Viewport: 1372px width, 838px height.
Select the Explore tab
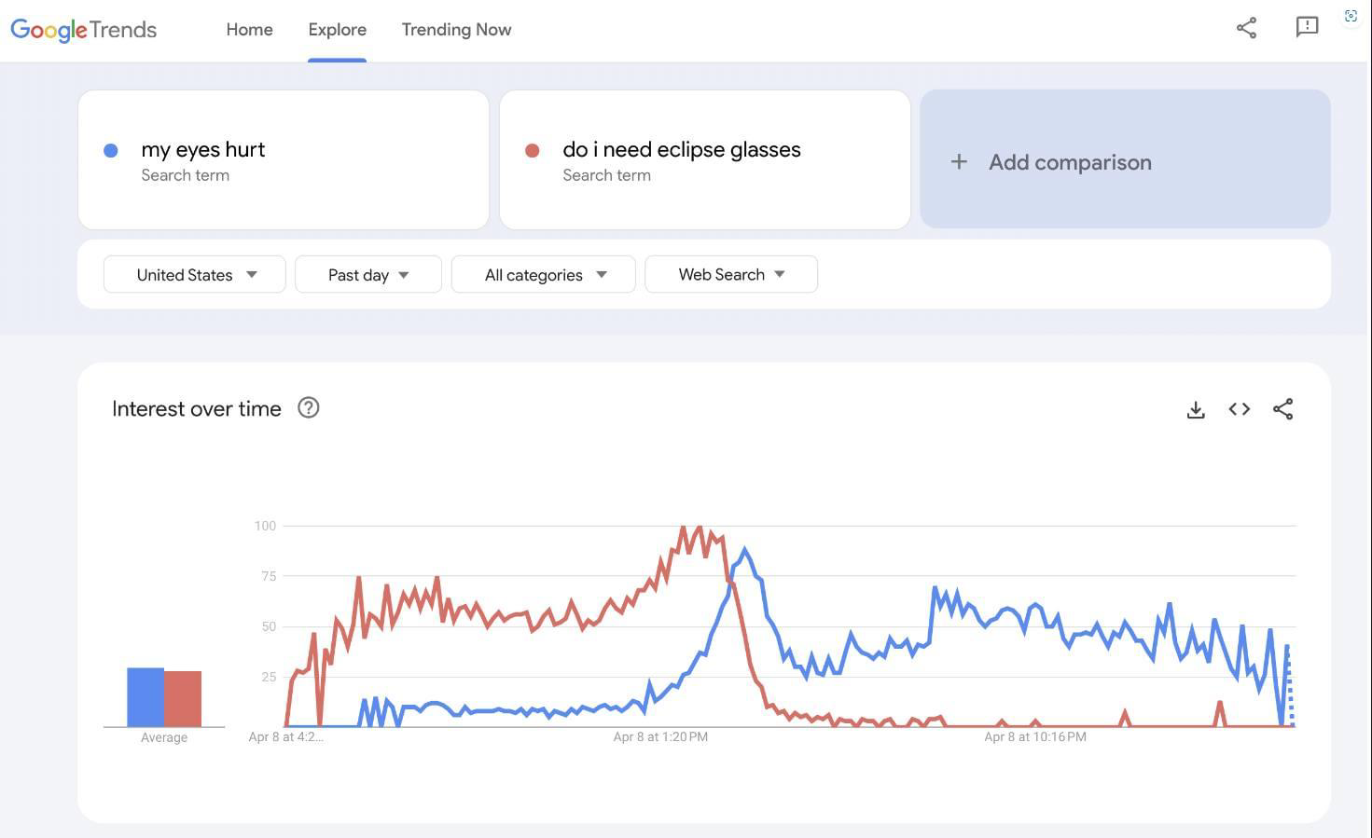point(337,30)
